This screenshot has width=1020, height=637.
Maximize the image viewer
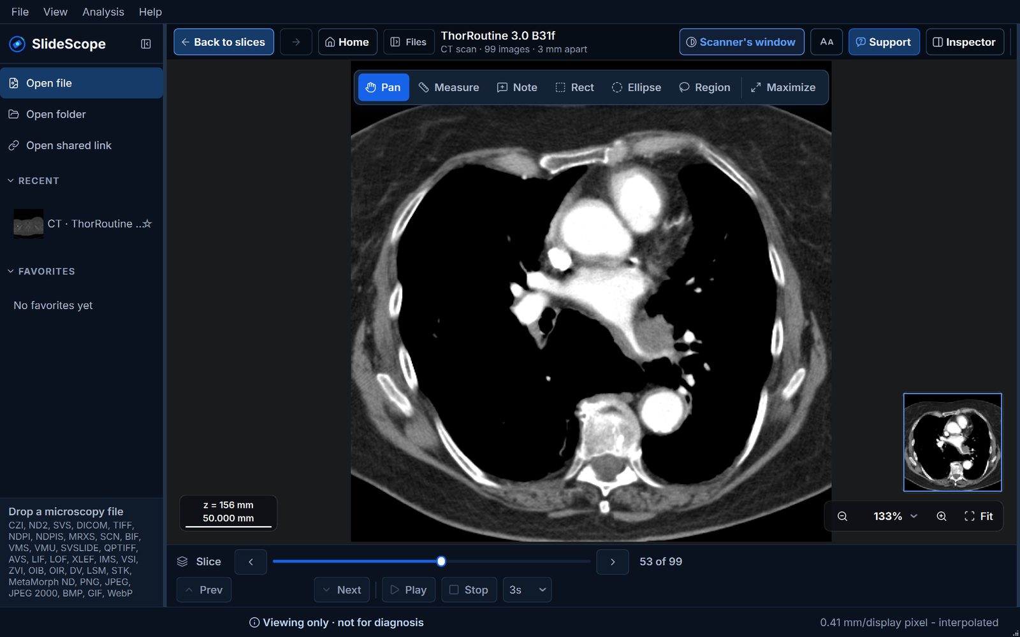[783, 87]
